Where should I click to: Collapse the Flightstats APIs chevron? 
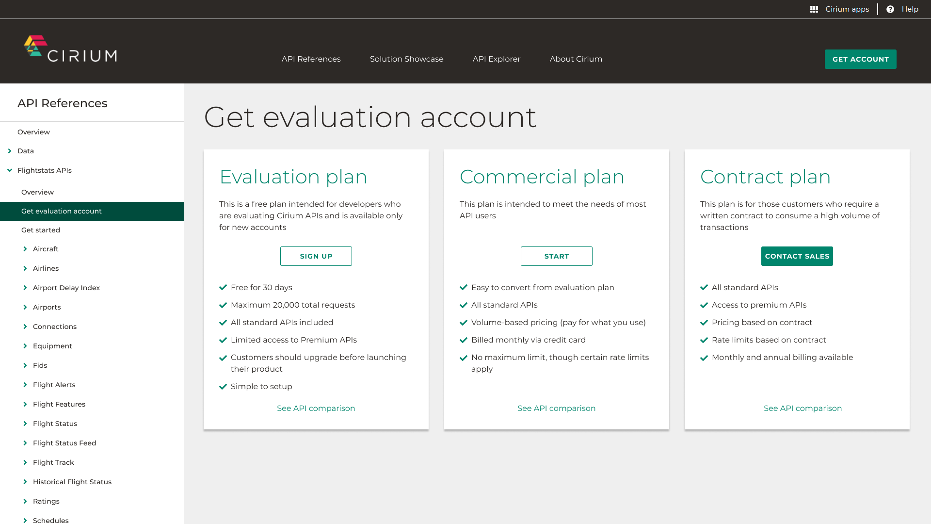(10, 170)
